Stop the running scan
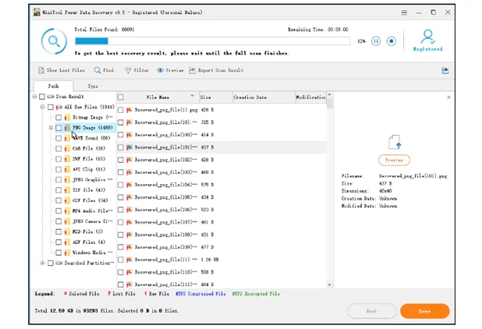The image size is (482, 329). (392, 41)
